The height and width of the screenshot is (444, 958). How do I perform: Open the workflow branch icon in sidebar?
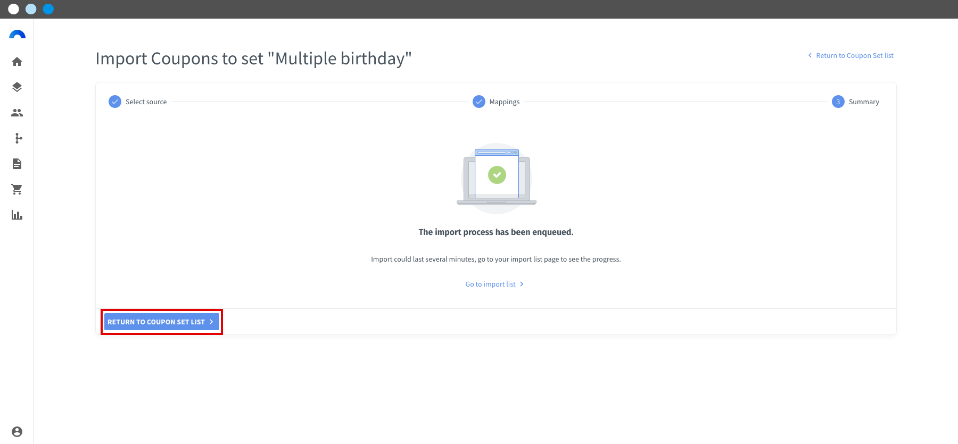(x=19, y=138)
